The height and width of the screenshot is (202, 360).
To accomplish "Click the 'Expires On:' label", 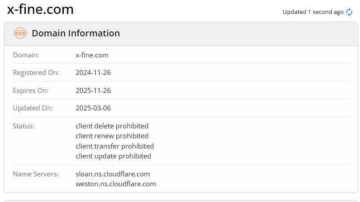I will coord(31,90).
